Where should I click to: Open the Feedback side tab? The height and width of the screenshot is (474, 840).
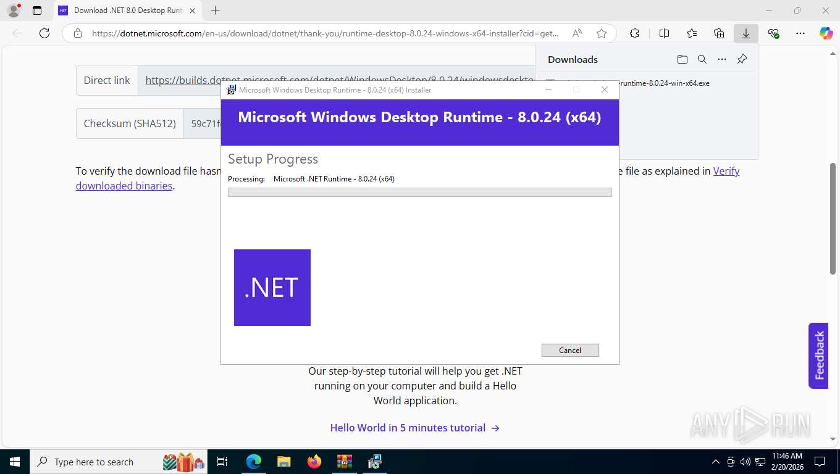[x=818, y=355]
